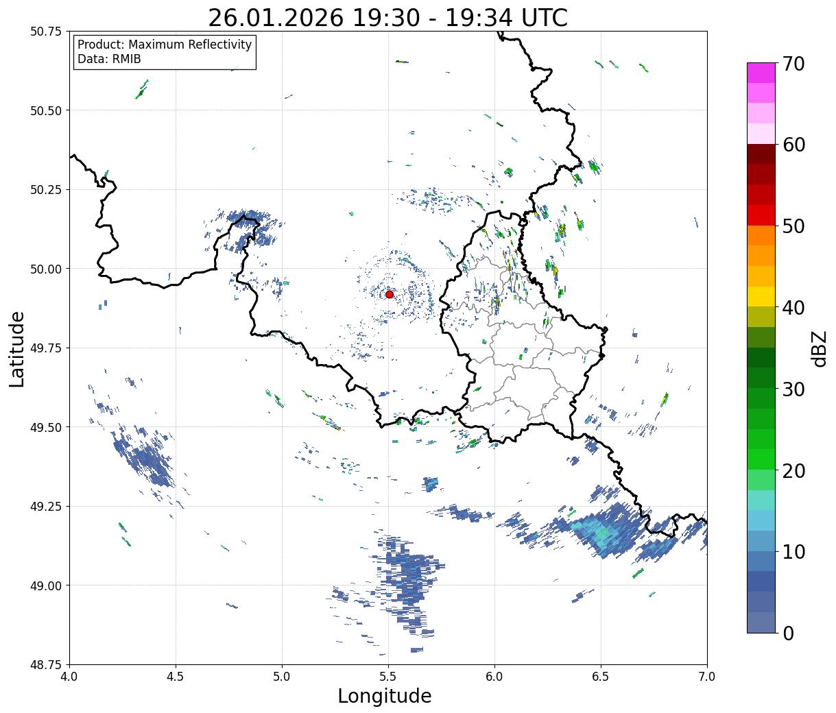Click the colorbar tick label 20
836x713 pixels.
793,470
